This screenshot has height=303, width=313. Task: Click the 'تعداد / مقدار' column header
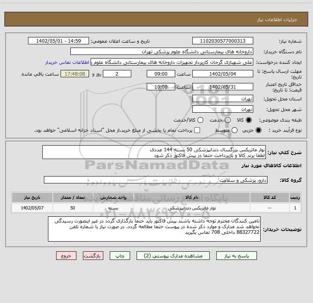point(73,197)
